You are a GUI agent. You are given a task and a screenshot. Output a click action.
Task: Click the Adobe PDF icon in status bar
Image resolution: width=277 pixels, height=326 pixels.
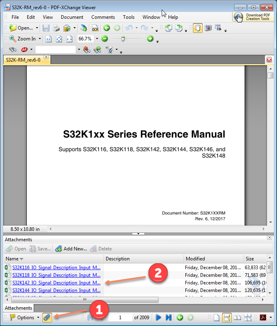coord(263,318)
